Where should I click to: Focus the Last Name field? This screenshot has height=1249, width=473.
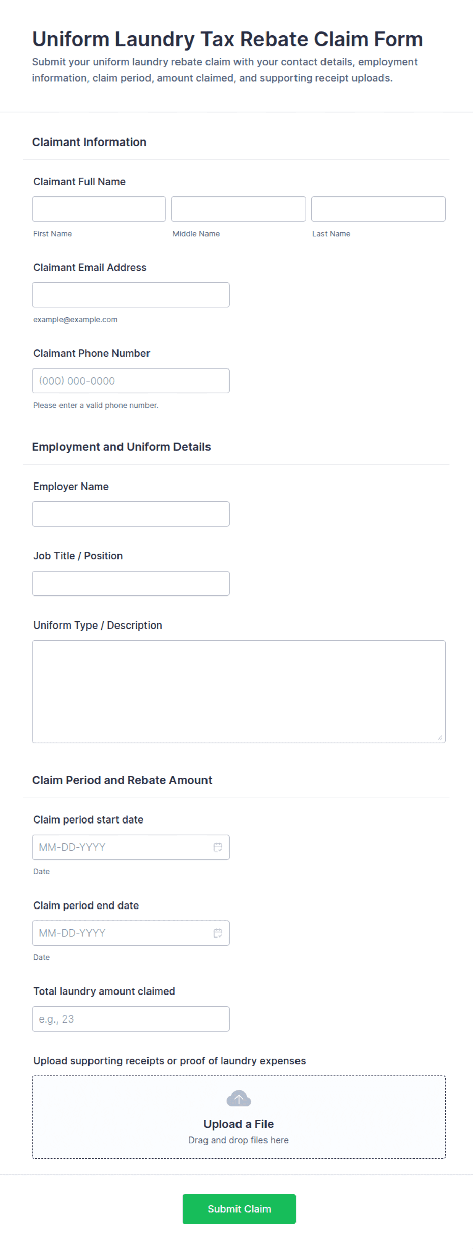pos(378,209)
